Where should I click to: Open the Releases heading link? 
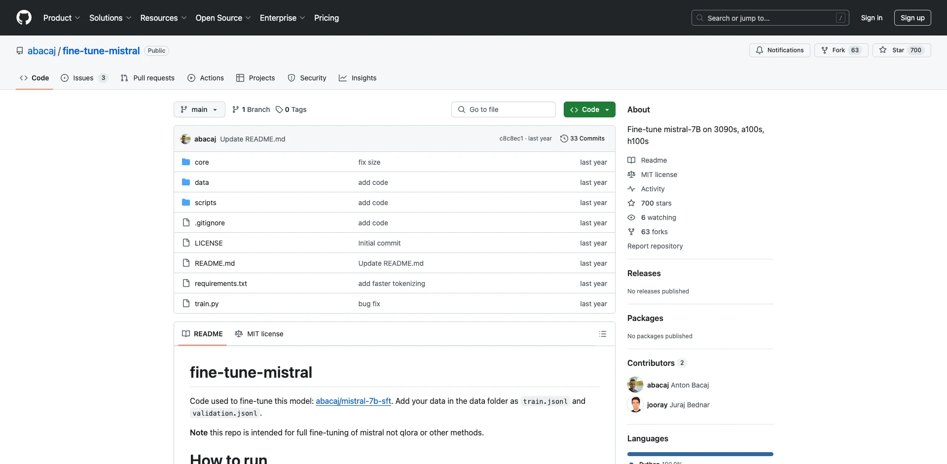pyautogui.click(x=644, y=273)
